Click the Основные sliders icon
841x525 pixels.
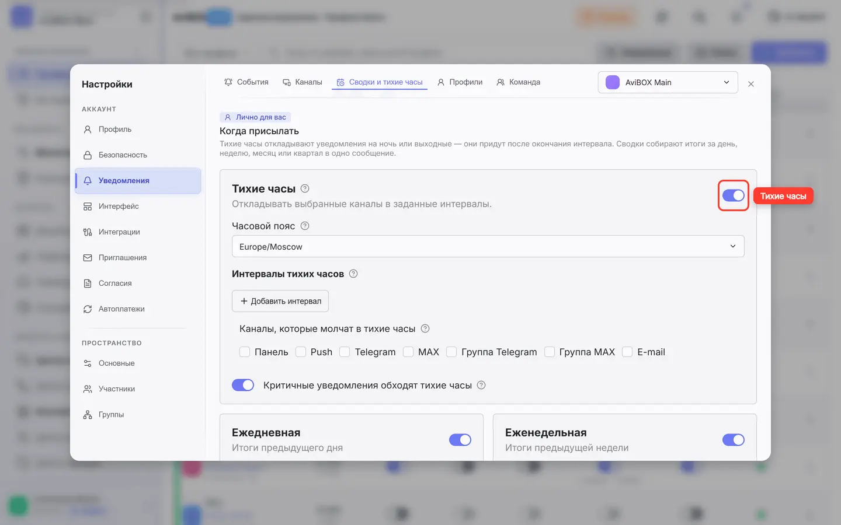click(x=88, y=363)
